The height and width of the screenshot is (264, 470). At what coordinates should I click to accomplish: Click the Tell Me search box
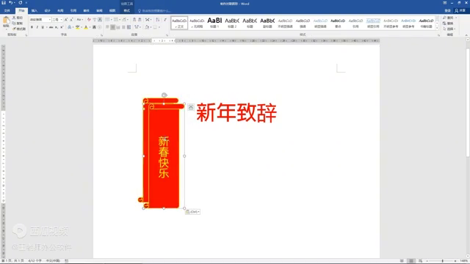point(154,11)
